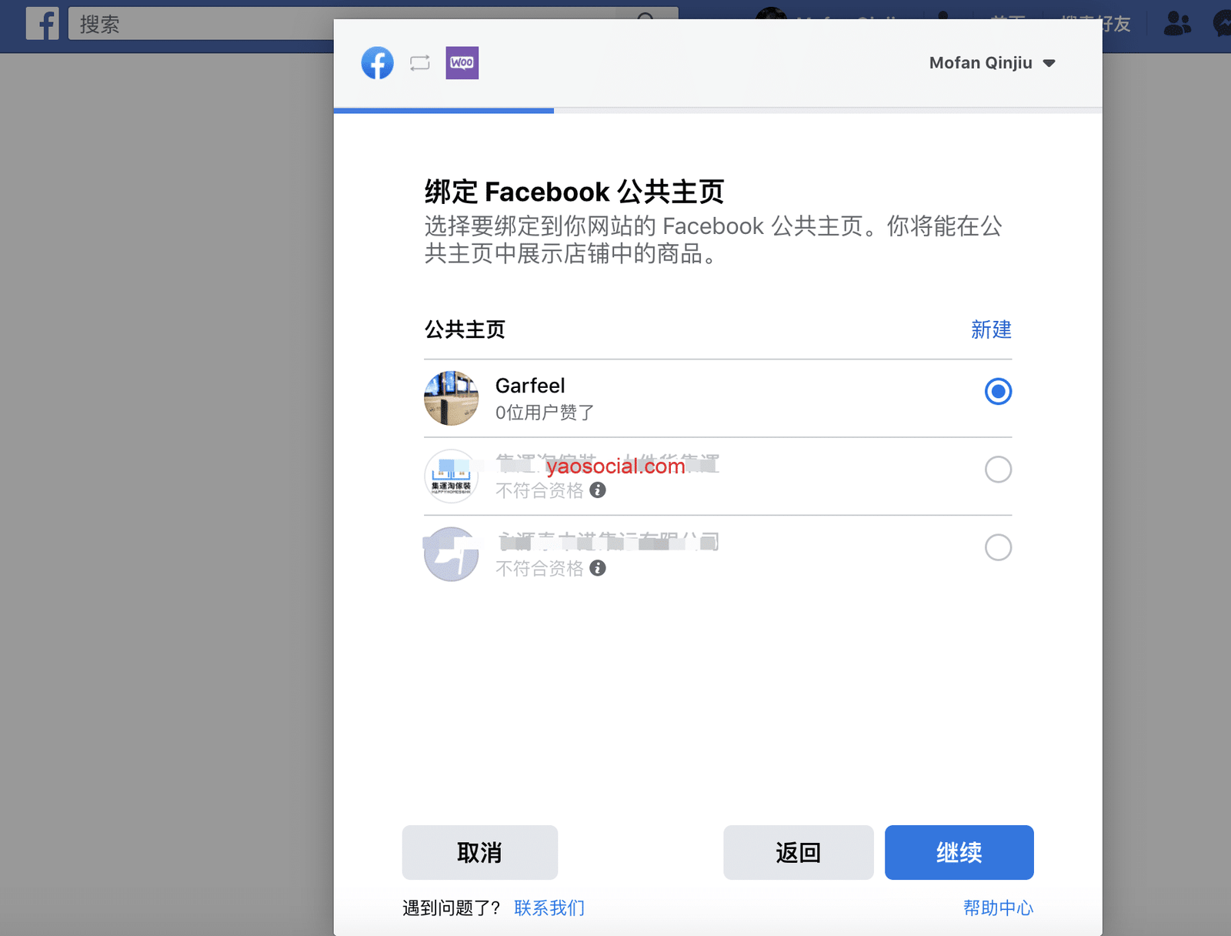Click info icon beside second ineligible page
The width and height of the screenshot is (1231, 936).
point(598,568)
